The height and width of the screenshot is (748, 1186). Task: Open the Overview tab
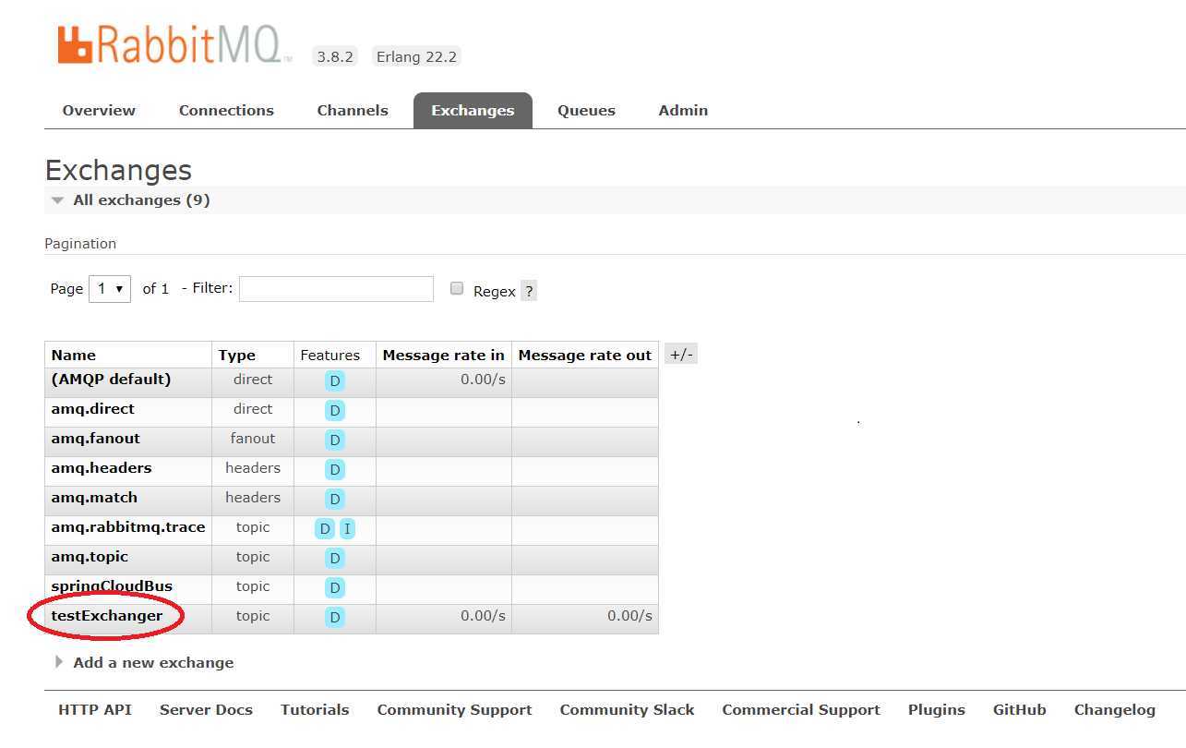99,110
